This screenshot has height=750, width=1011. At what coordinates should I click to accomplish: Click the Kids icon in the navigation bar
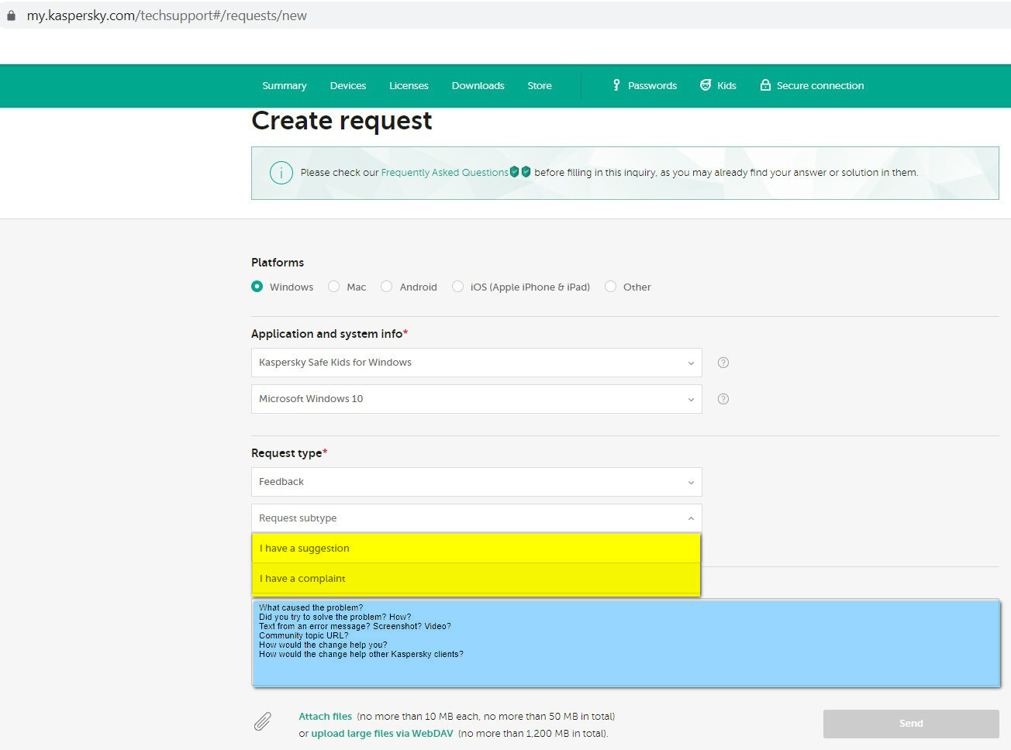706,85
